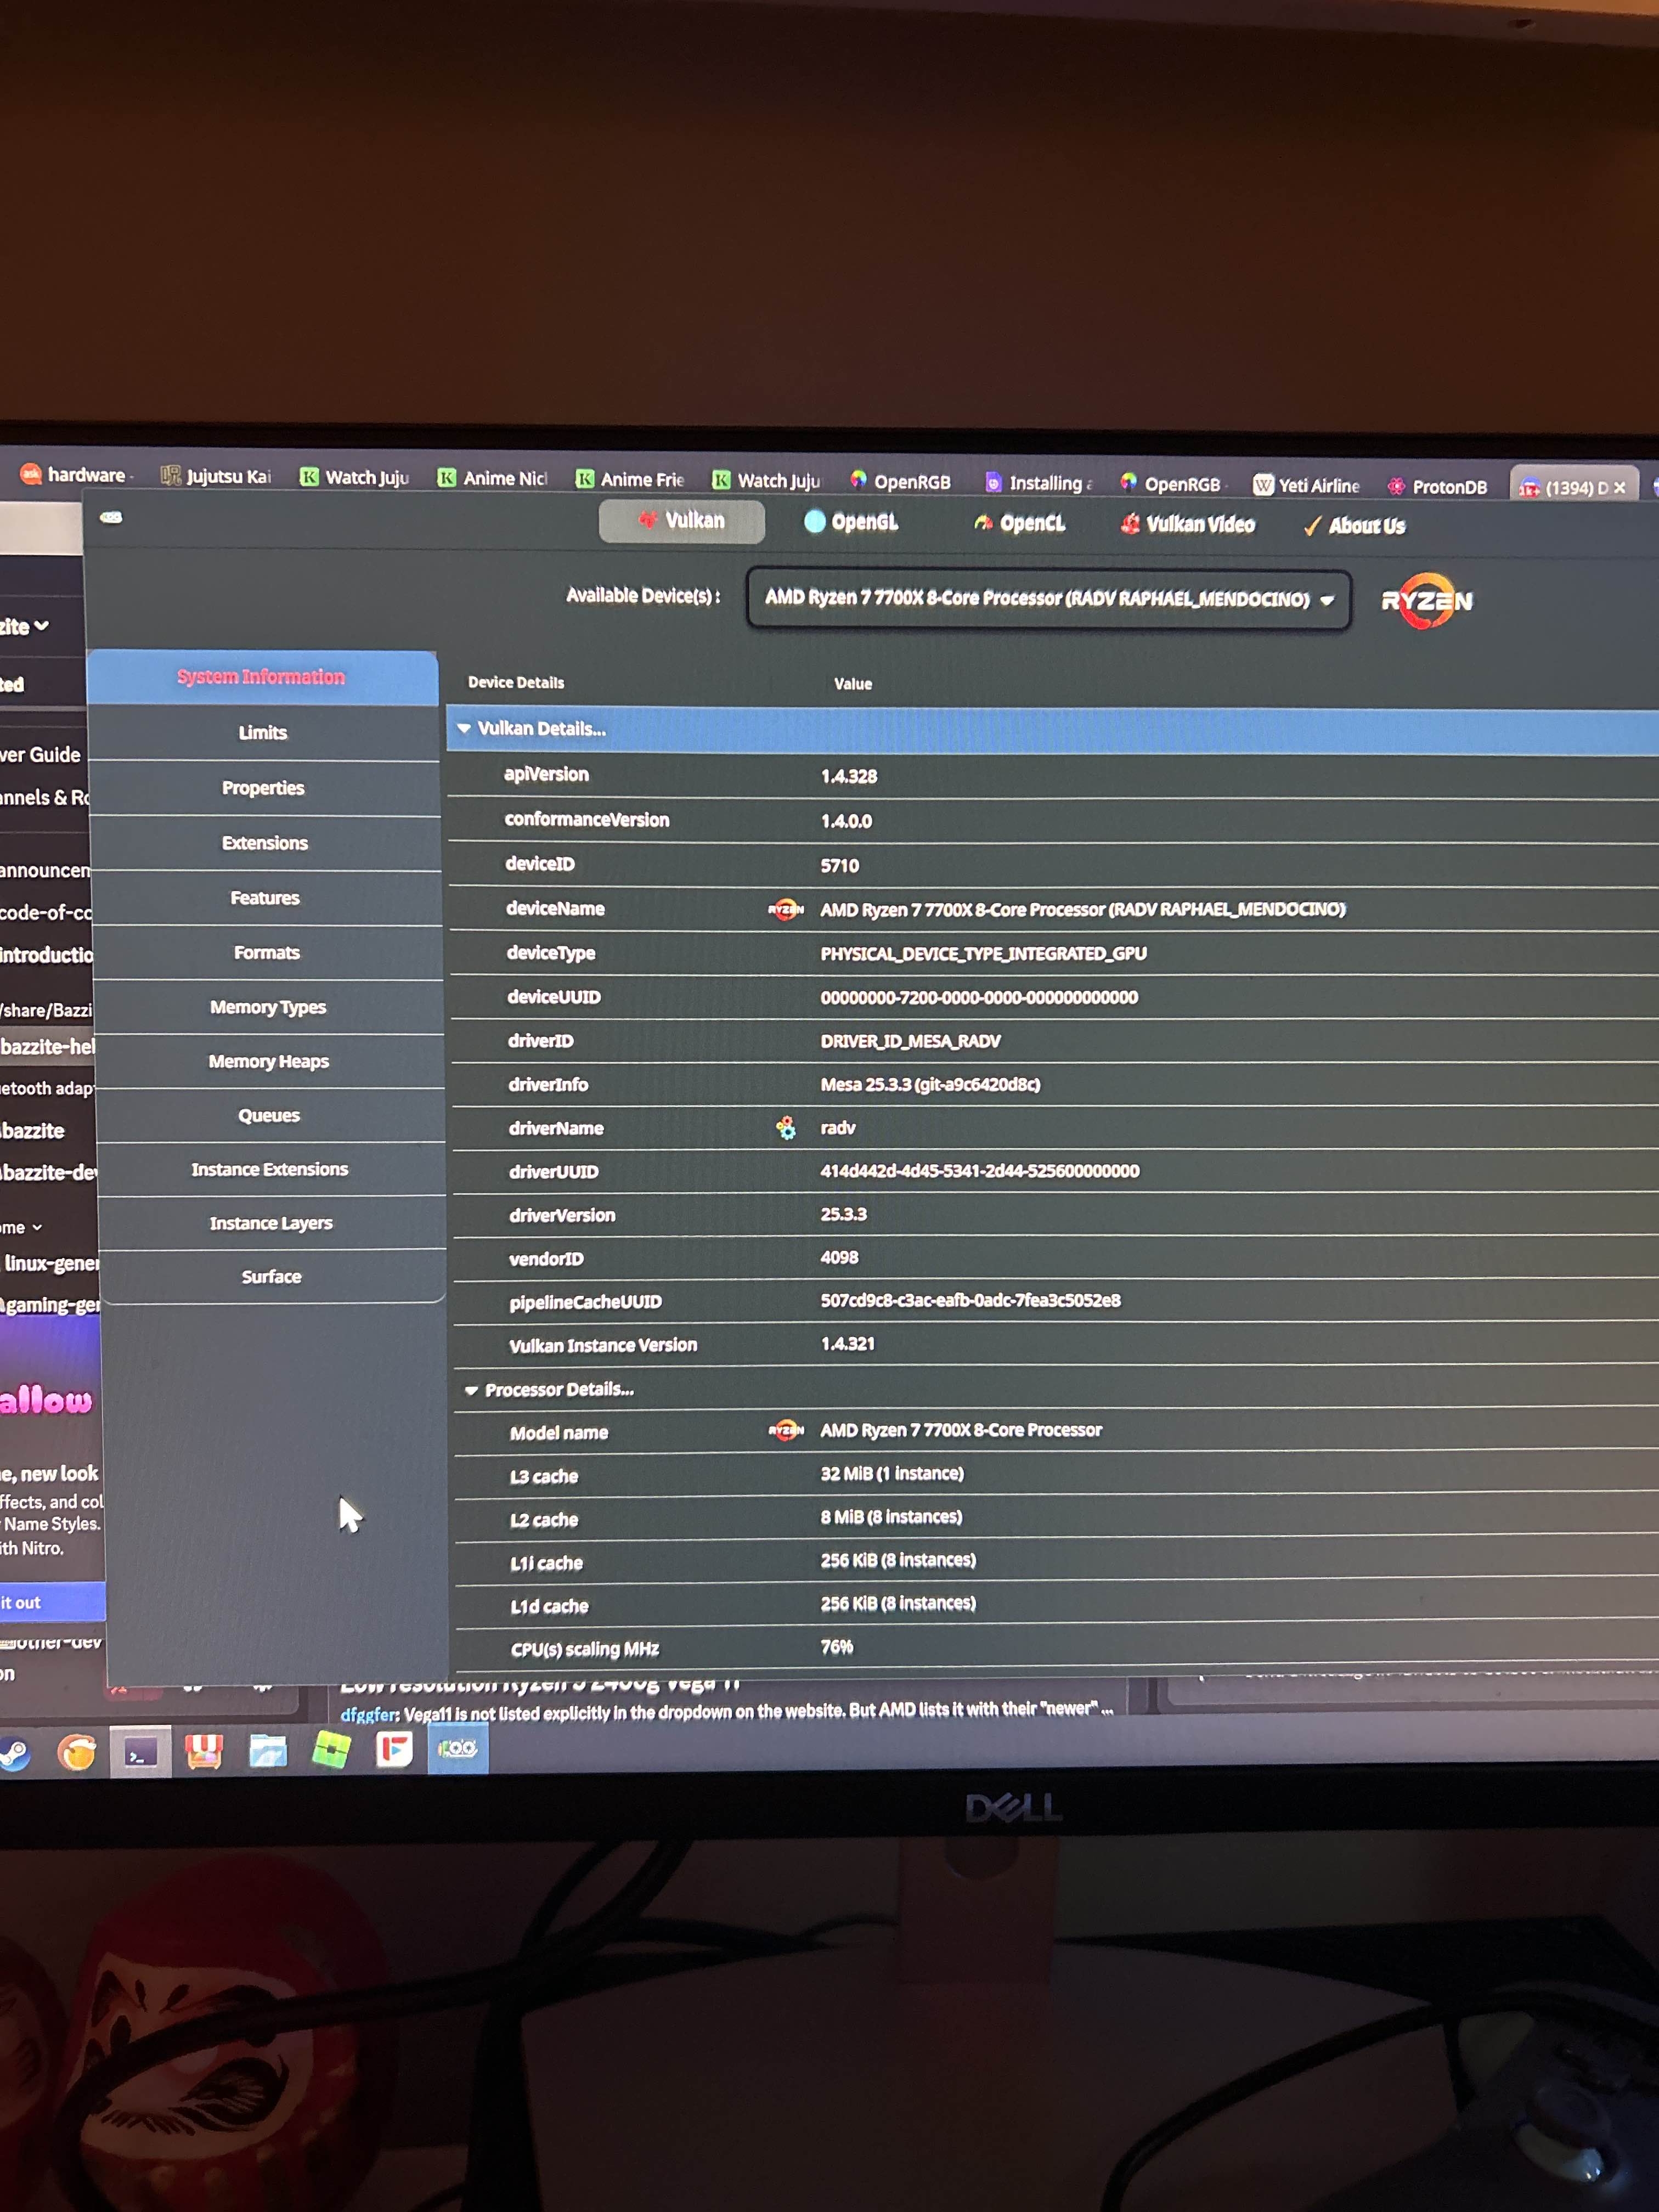The width and height of the screenshot is (1659, 2212).
Task: Switch to the ProtonDB browser tab
Action: coord(1438,487)
